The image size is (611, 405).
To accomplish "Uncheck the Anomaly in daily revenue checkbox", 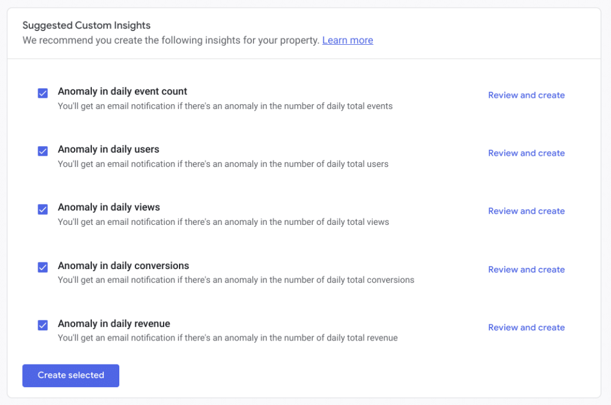I will [42, 325].
